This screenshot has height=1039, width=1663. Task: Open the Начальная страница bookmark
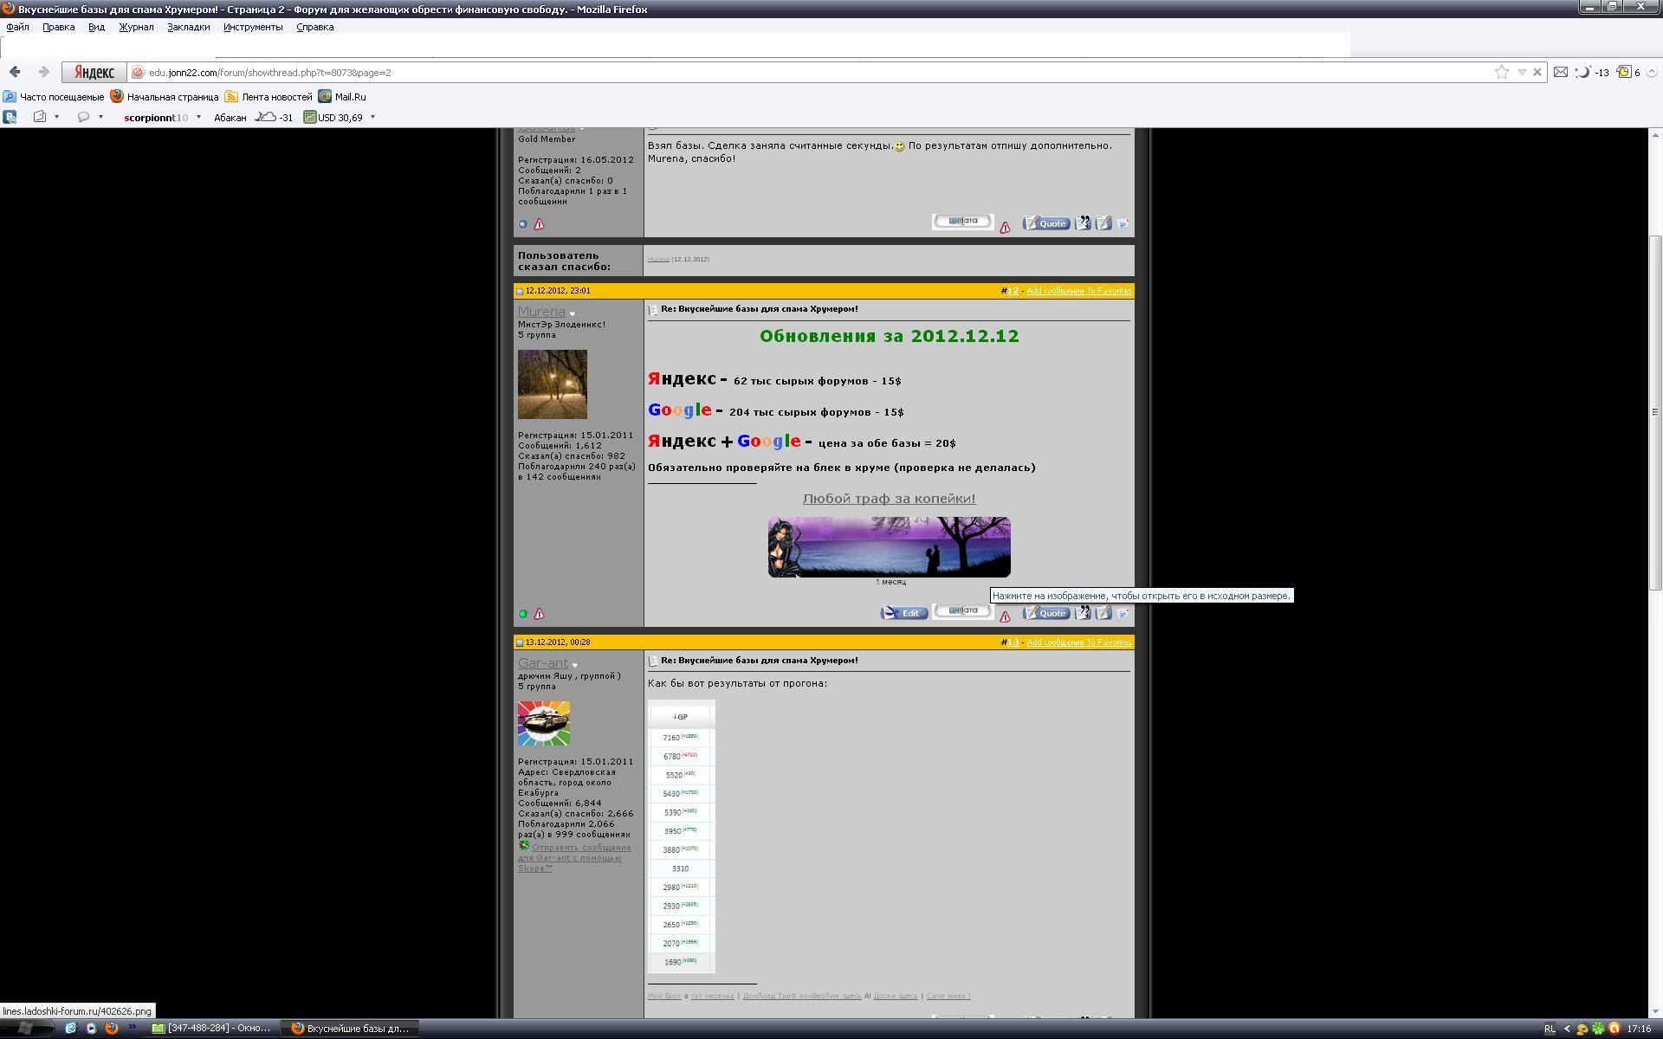coord(165,97)
